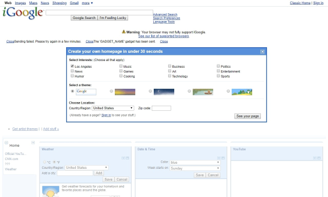Enable the Entertainment interest
The height and width of the screenshot is (197, 328).
(218, 71)
